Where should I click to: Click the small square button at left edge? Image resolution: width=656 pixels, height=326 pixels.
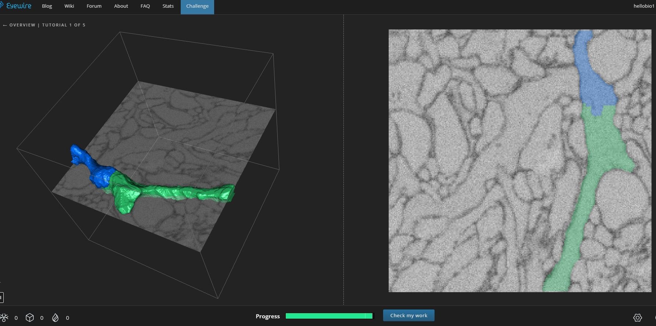point(1,297)
